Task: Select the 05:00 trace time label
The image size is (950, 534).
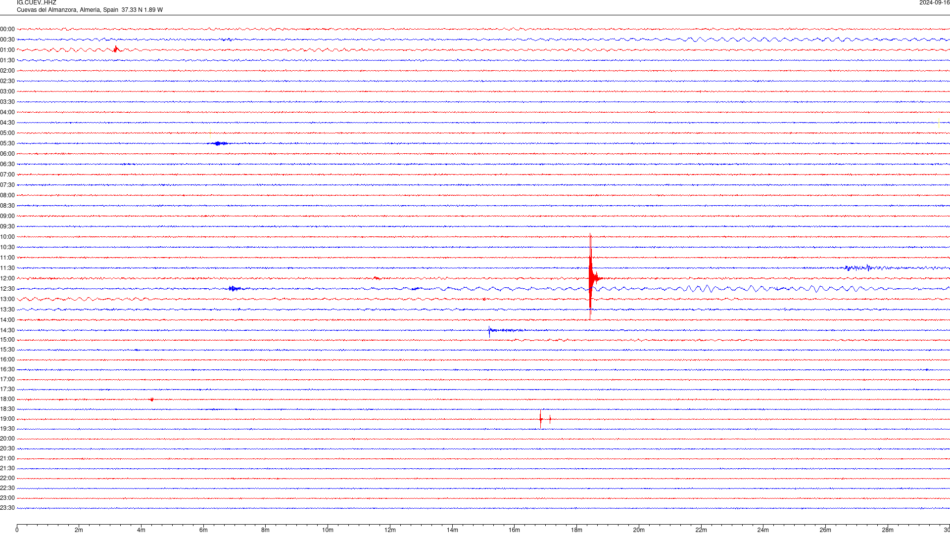Action: tap(7, 133)
